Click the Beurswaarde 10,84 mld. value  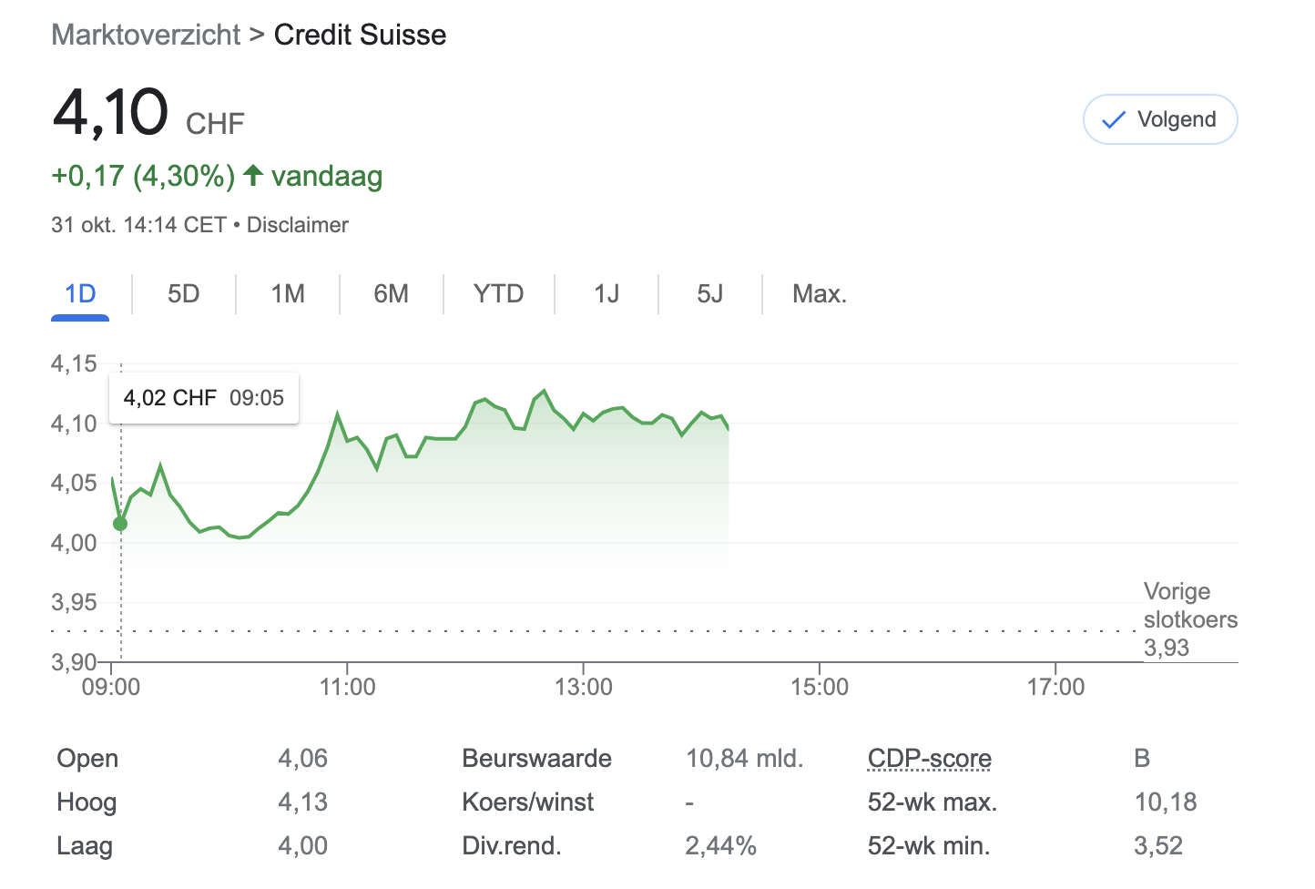point(744,759)
